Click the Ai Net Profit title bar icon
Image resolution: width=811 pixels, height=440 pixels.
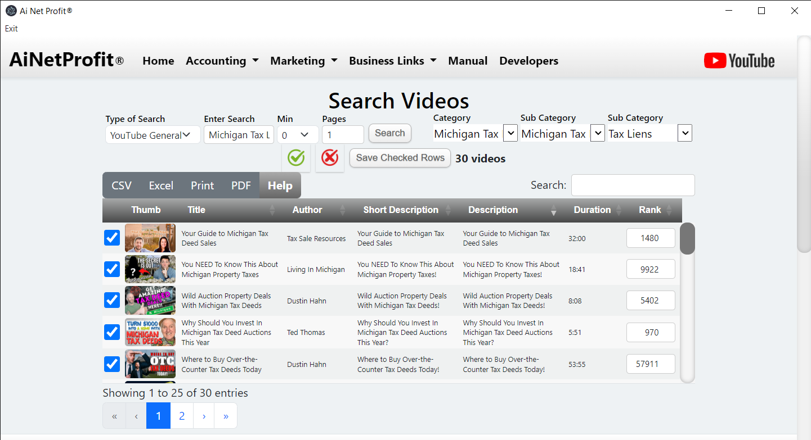pyautogui.click(x=10, y=11)
